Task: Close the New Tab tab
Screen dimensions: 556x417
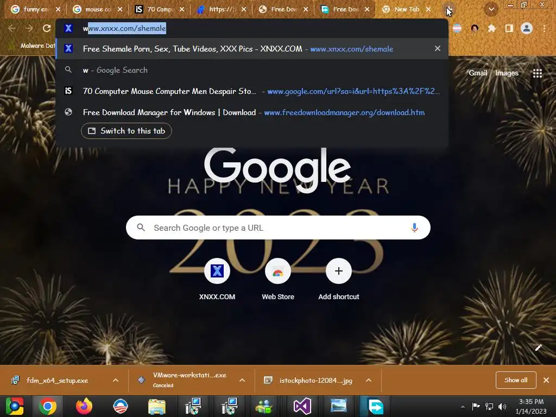Action: click(428, 9)
